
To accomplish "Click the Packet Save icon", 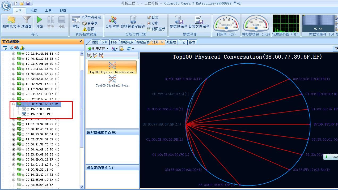I will [x=178, y=20].
